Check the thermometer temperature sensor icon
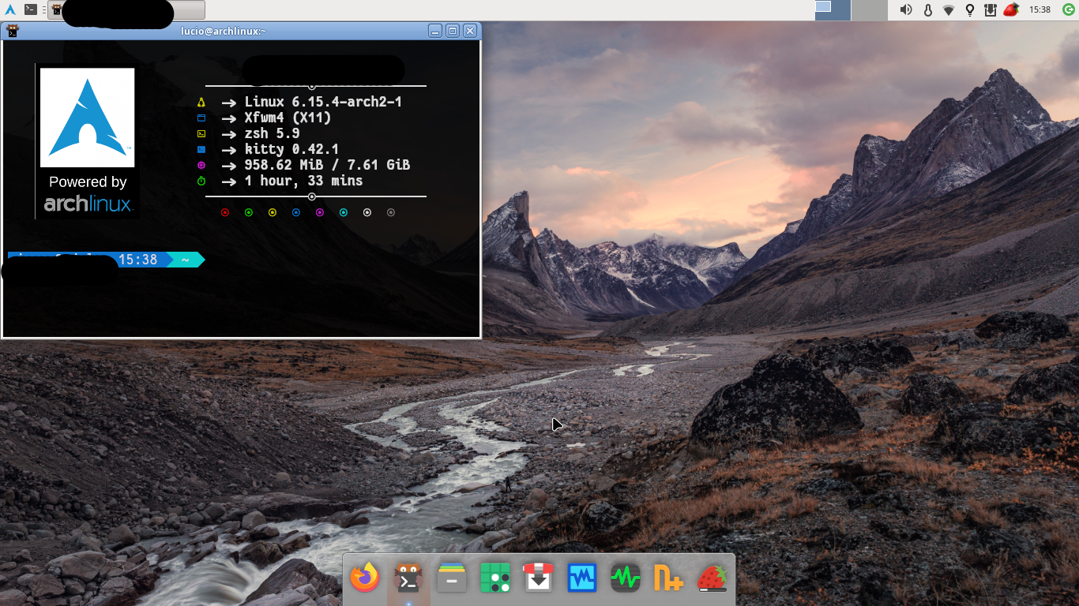Screen dimensions: 1079x606 pos(928,10)
